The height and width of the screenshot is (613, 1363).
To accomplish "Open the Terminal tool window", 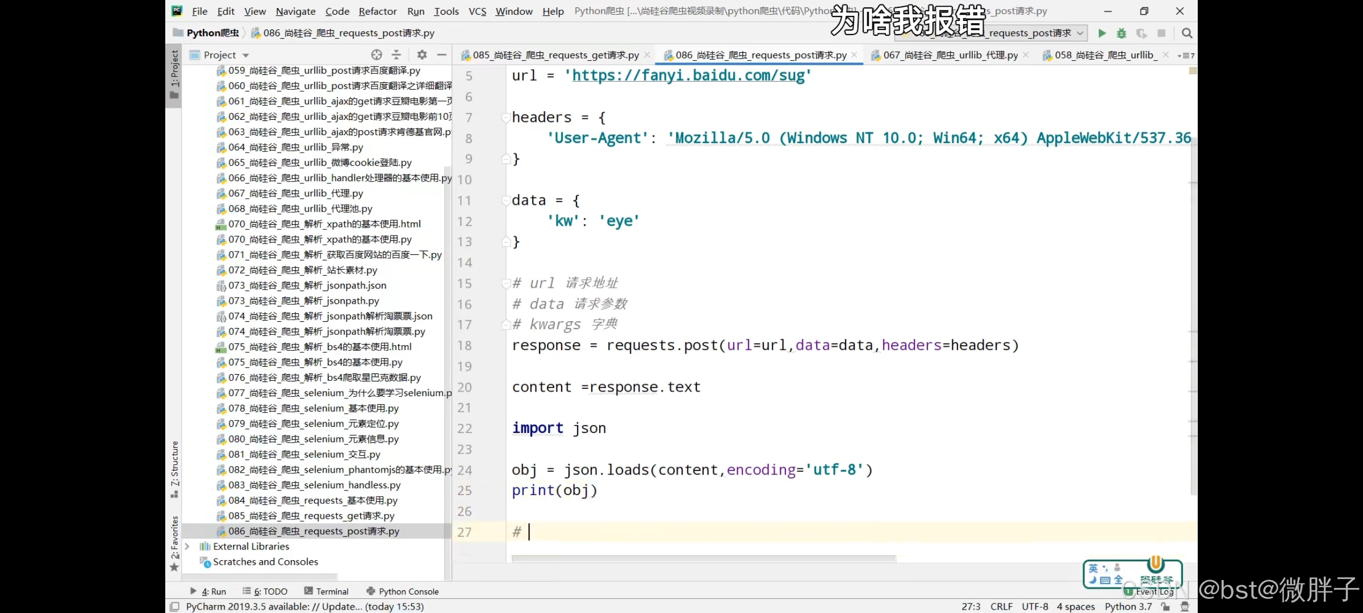I will coord(327,591).
